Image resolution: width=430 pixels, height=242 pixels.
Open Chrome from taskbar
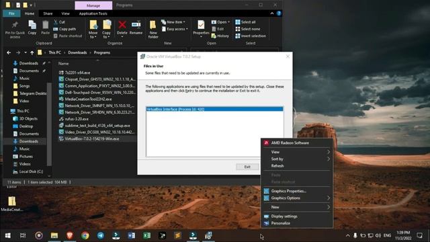85,235
